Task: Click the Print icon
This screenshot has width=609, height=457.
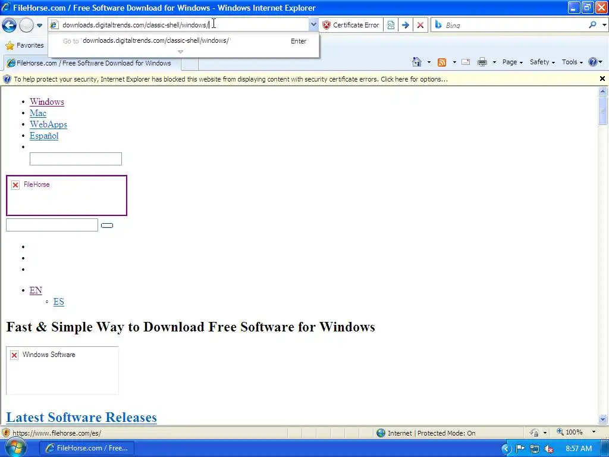Action: (x=482, y=62)
